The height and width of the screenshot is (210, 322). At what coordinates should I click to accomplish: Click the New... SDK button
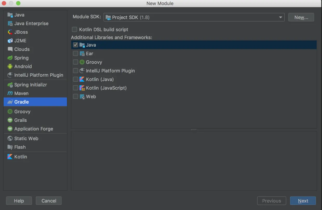click(301, 17)
